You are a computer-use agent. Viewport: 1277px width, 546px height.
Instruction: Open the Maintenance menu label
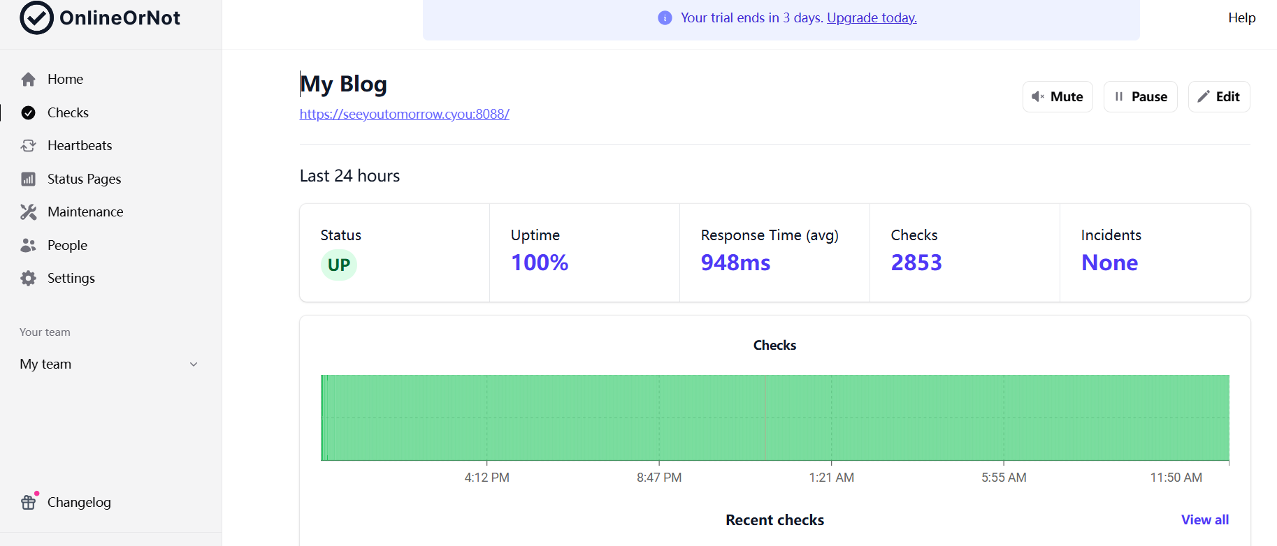pyautogui.click(x=85, y=212)
